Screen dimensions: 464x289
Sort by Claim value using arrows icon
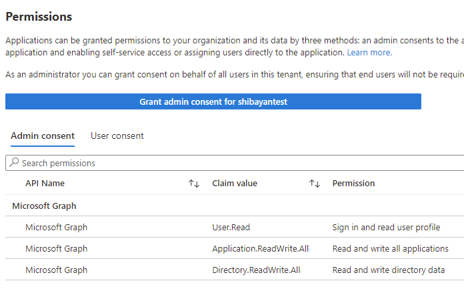315,184
